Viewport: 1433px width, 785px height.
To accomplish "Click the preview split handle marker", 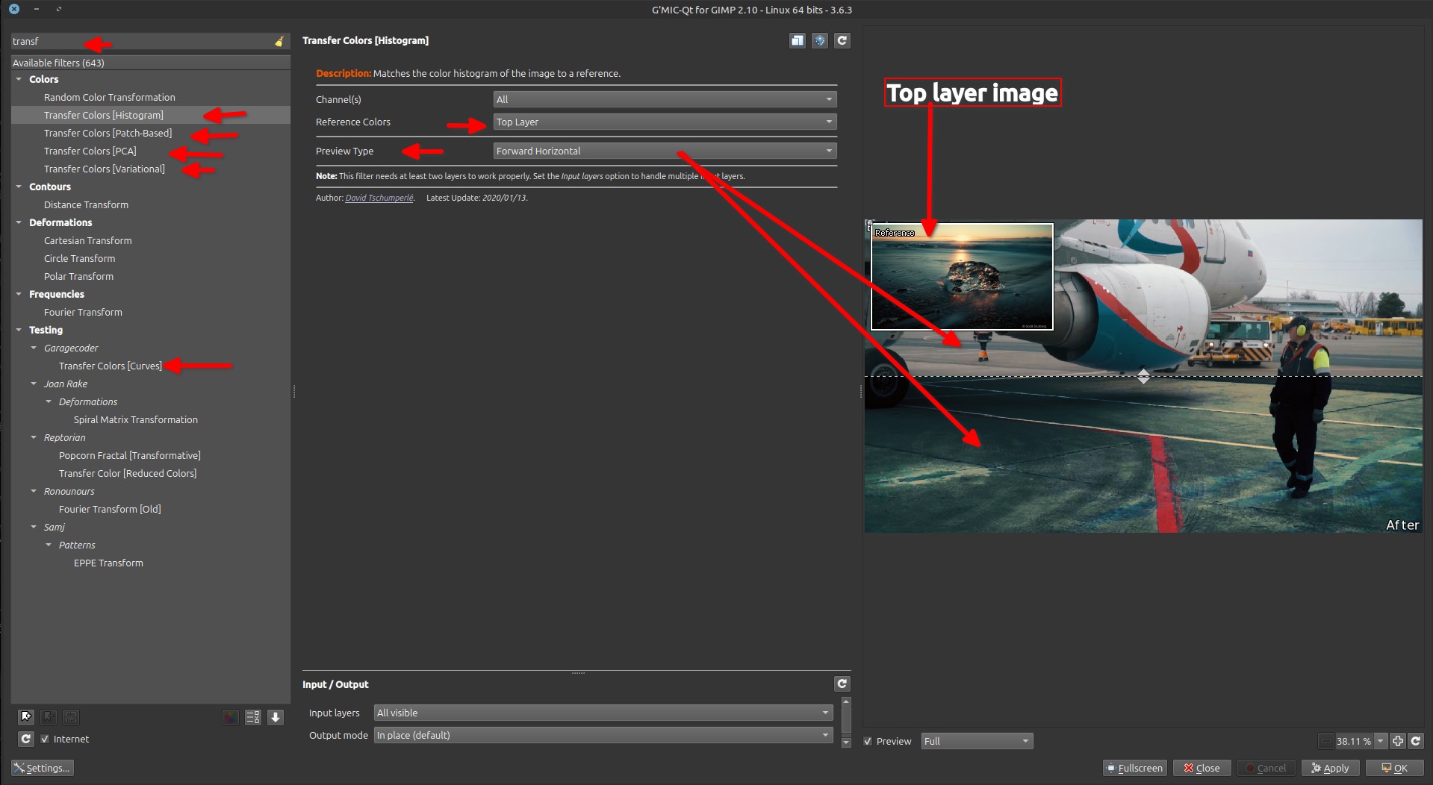I will click(1143, 376).
